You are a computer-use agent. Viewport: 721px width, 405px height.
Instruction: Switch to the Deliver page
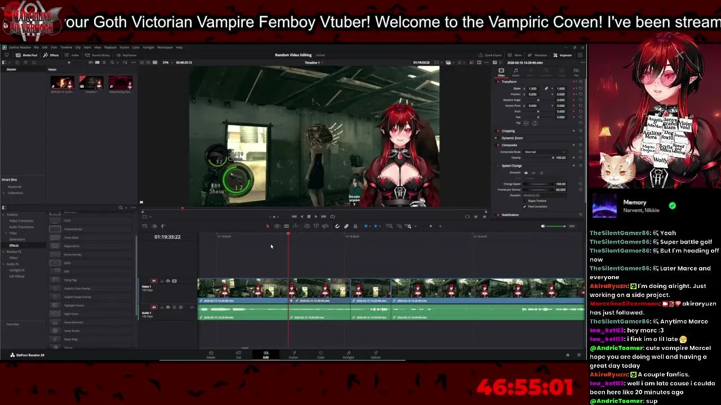coord(376,355)
